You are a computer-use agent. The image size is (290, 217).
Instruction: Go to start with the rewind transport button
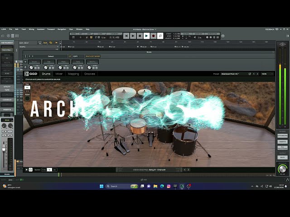pos(126,36)
